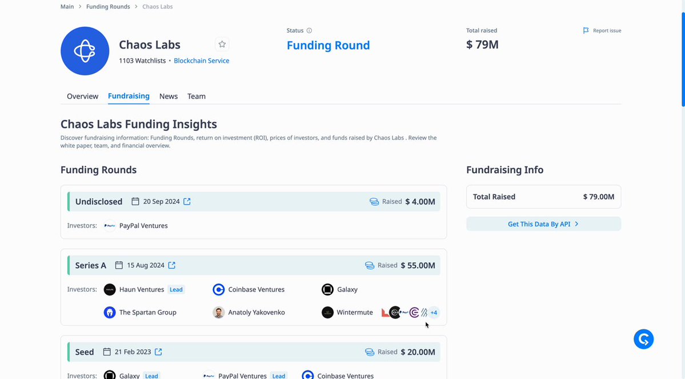Image resolution: width=685 pixels, height=379 pixels.
Task: Click Get This Data By API button
Action: click(543, 224)
